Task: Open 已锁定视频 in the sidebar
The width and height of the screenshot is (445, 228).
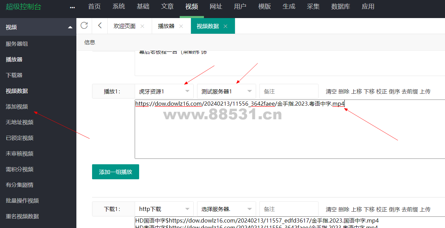Action: pos(19,138)
